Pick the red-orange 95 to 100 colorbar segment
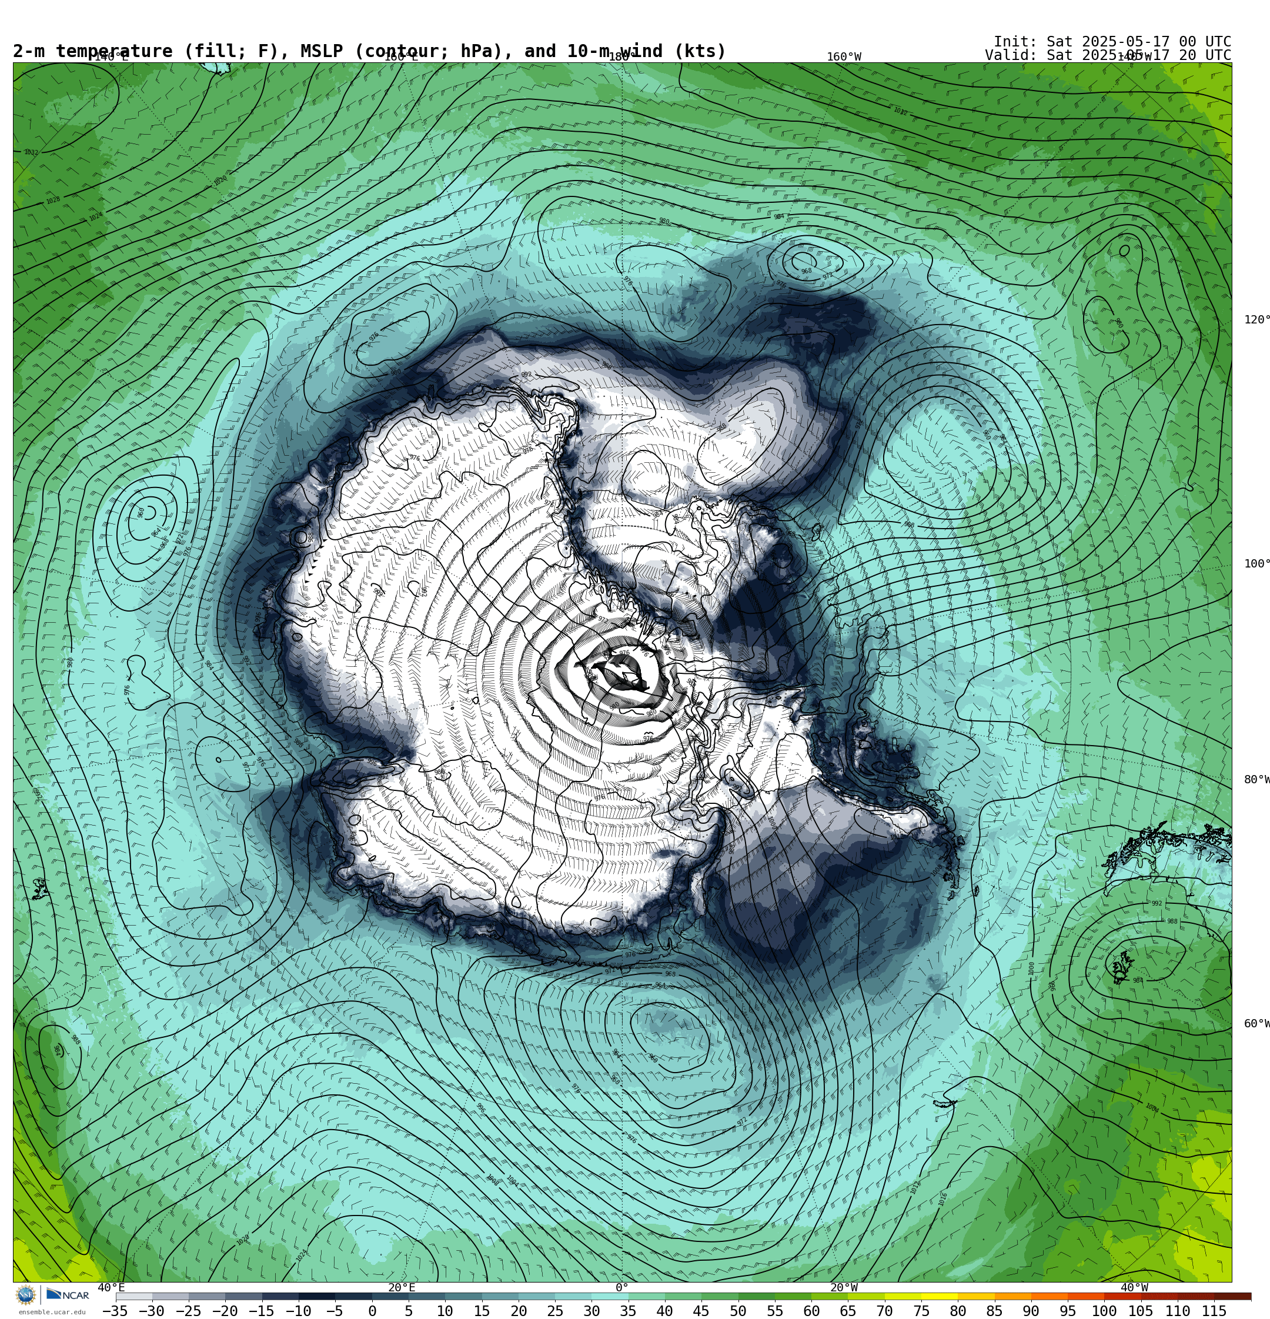 (1085, 1297)
